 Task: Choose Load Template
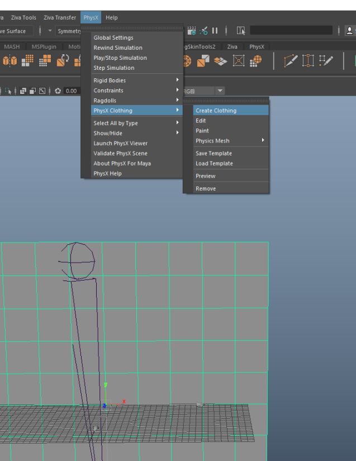(x=231, y=163)
